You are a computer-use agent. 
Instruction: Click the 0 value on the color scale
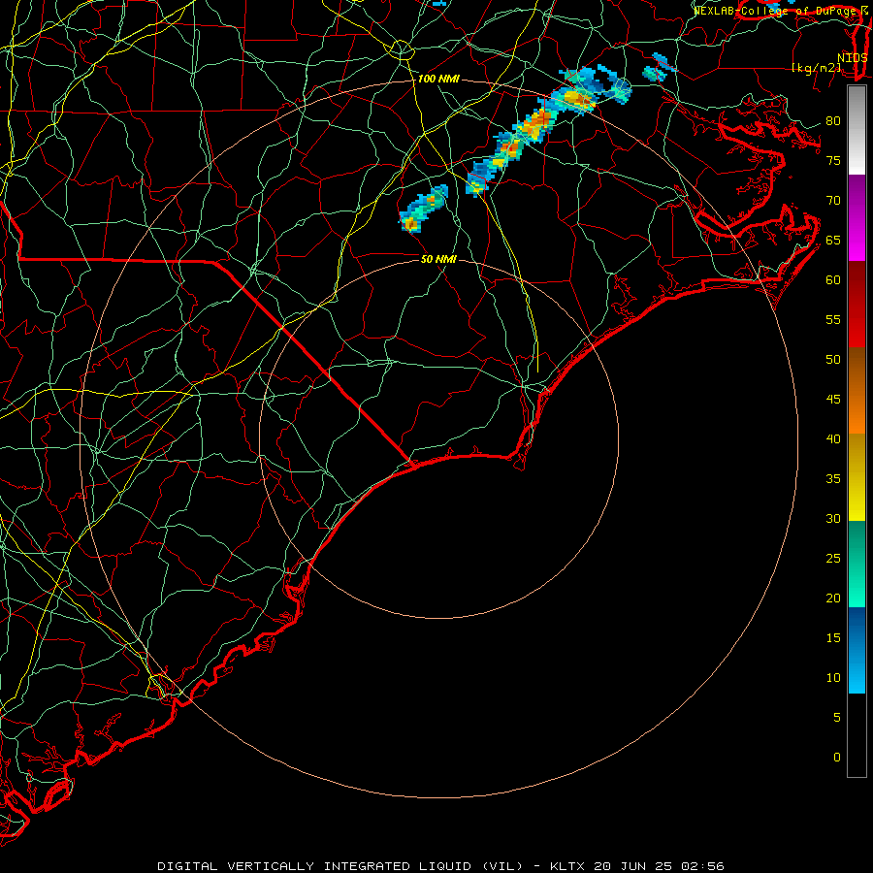(837, 758)
